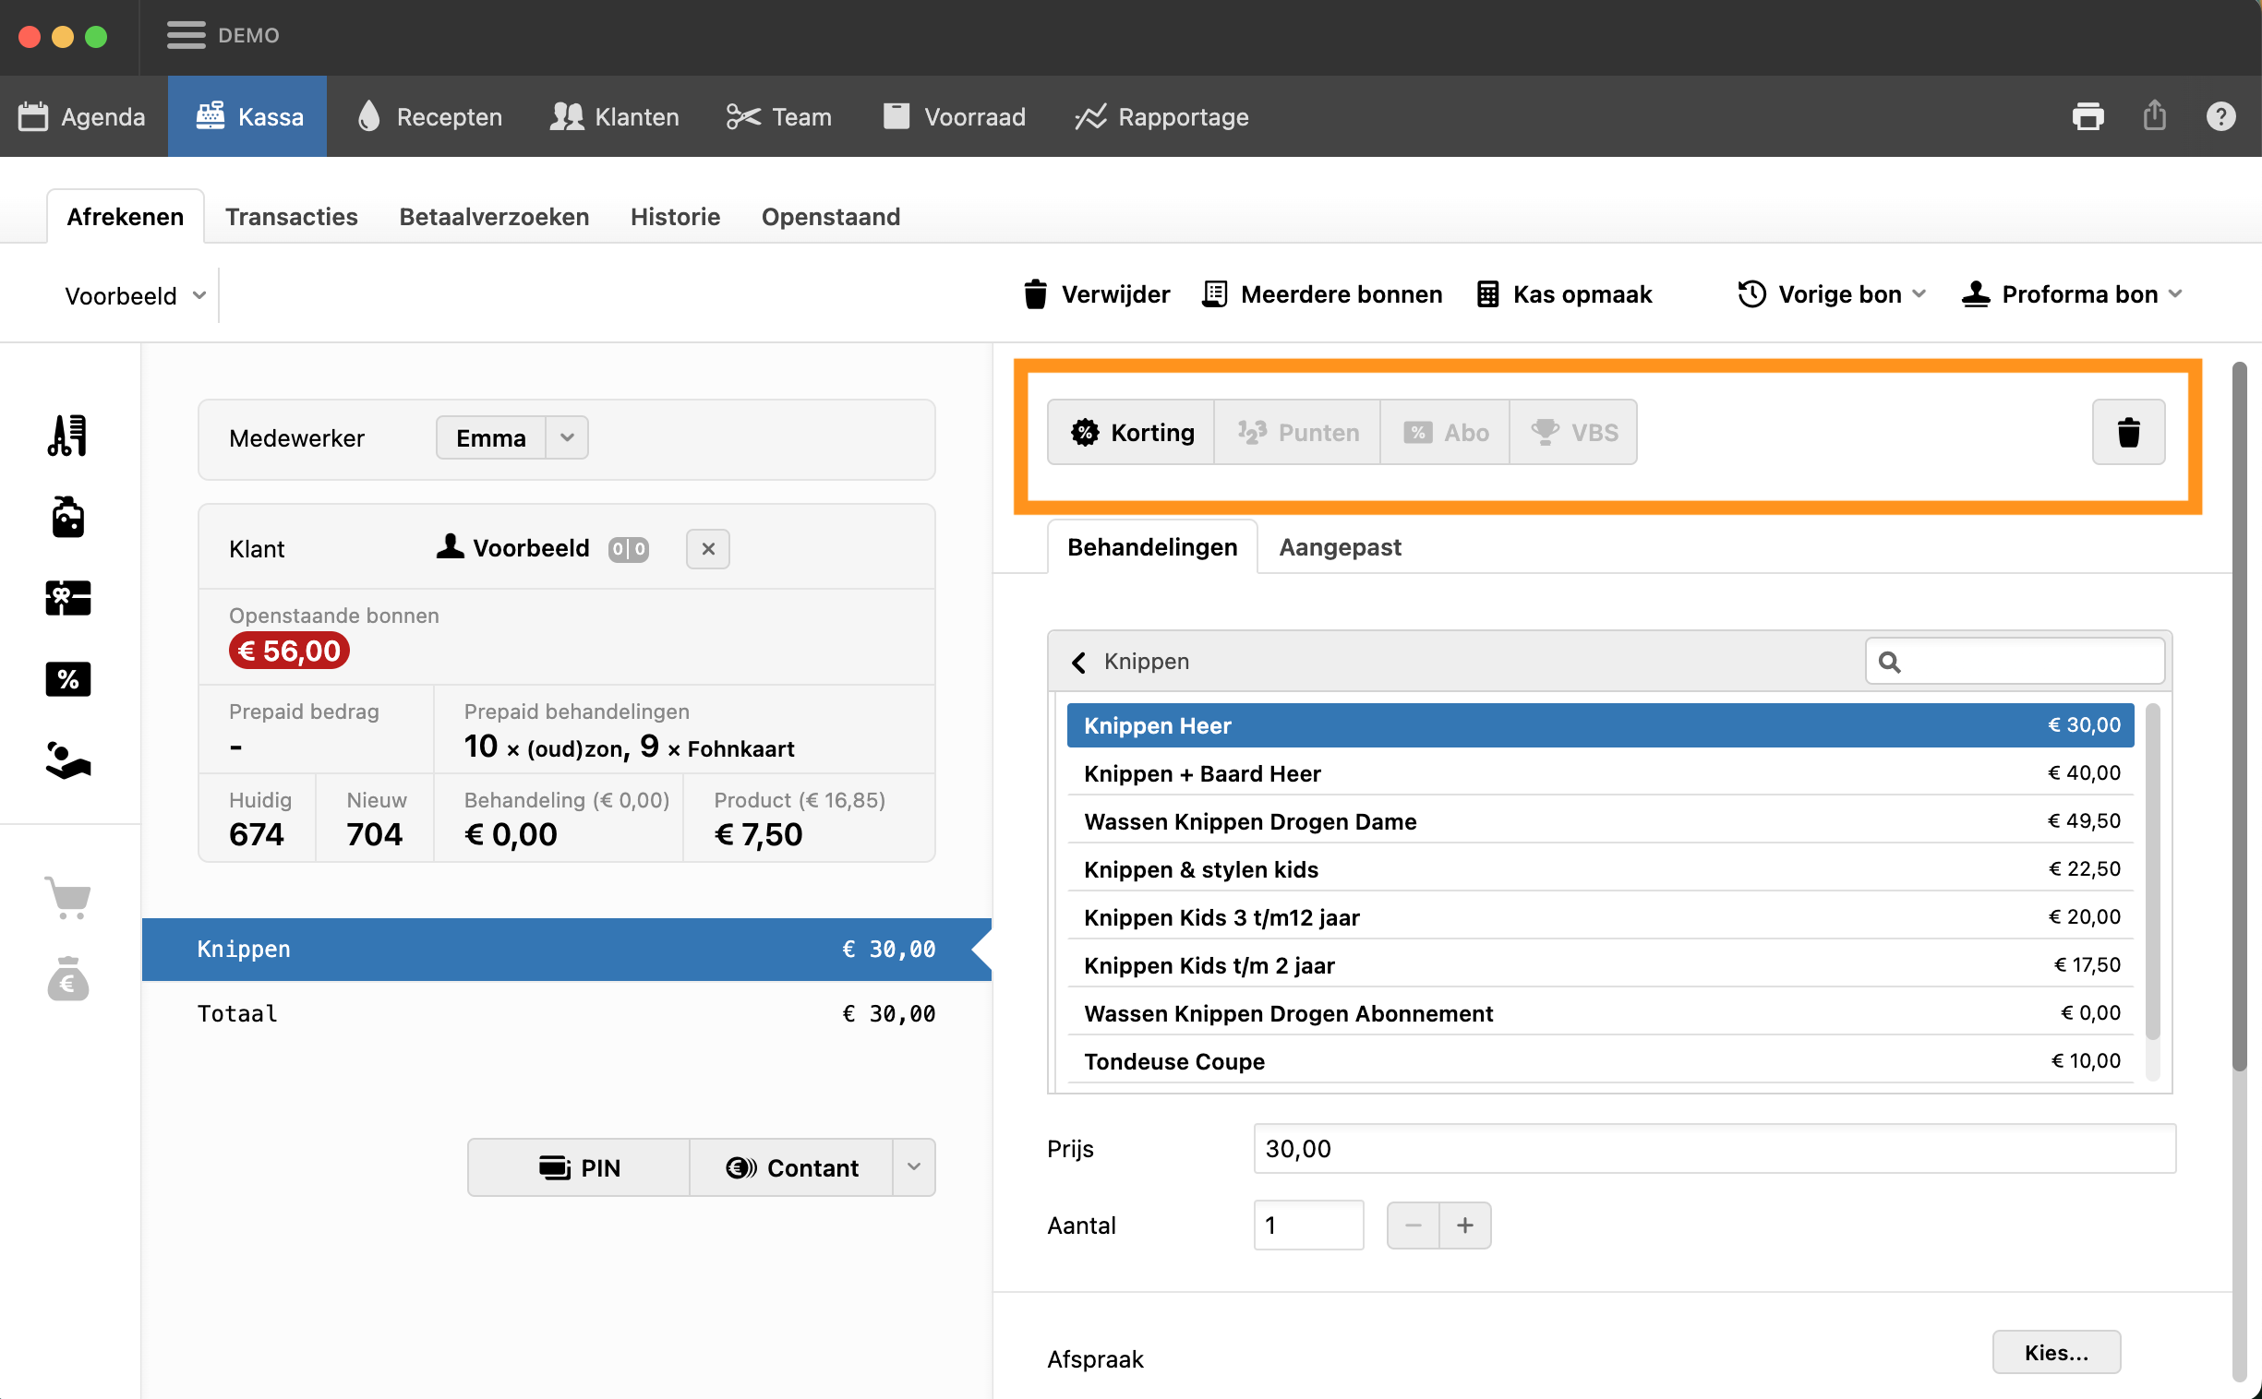Switch to the Transacties tab
This screenshot has width=2262, height=1399.
[x=291, y=217]
